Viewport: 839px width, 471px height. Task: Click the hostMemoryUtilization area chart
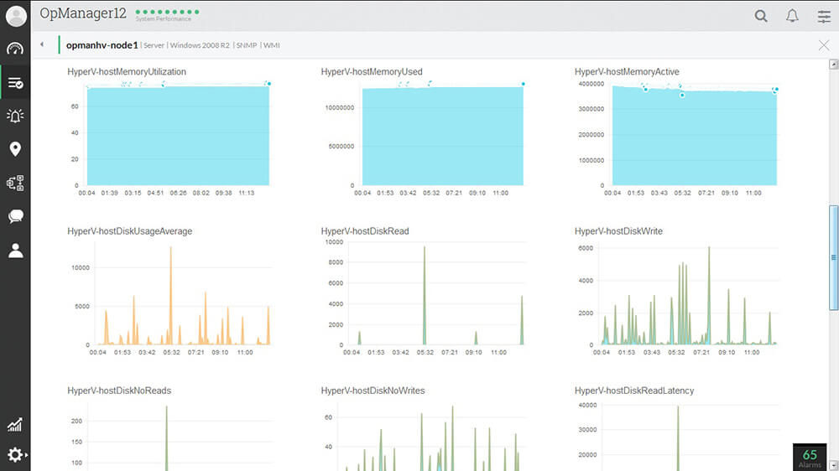click(178, 136)
